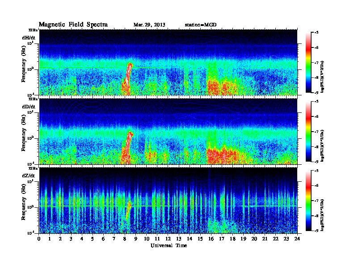
Task: Click hour 0 tick label on time axis
Action: 39,239
